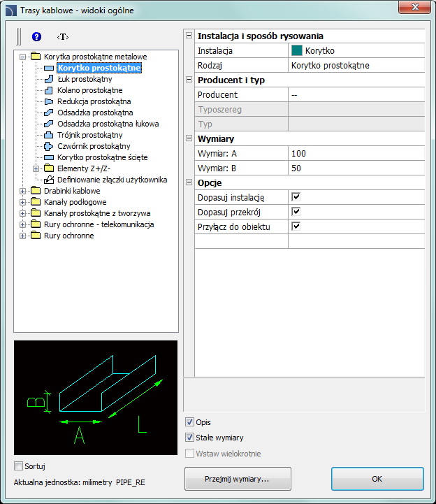Collapse the Wymiary section

(x=189, y=138)
